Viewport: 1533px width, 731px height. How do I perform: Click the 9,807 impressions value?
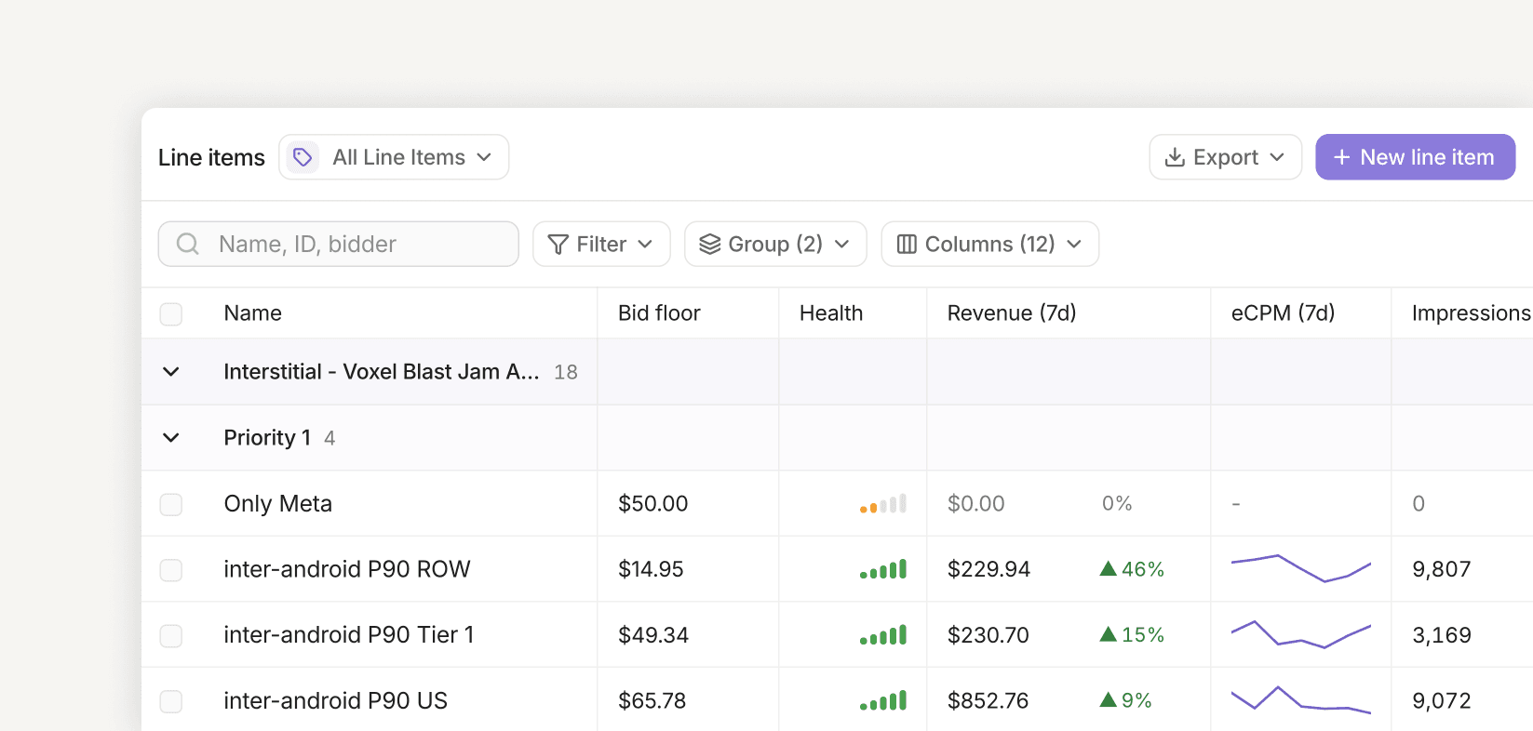click(x=1441, y=569)
